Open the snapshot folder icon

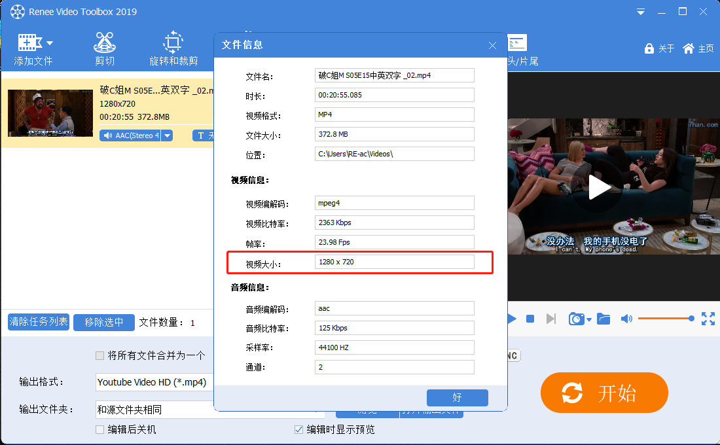(x=603, y=319)
